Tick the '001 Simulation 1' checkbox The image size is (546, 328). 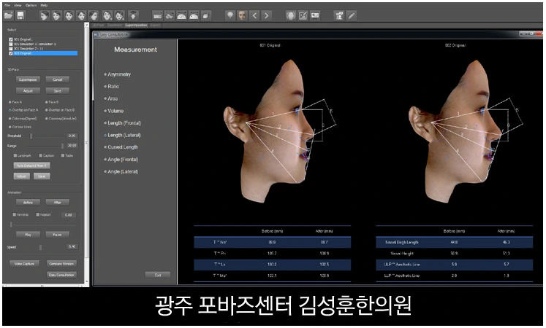coord(10,44)
